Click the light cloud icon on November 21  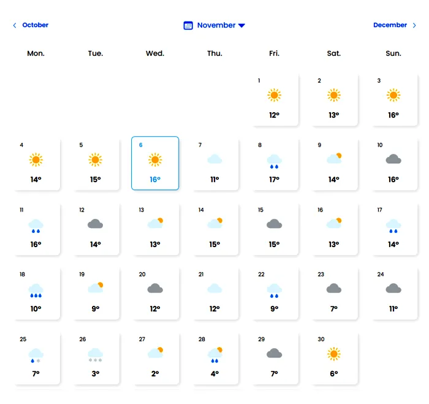pyautogui.click(x=214, y=288)
